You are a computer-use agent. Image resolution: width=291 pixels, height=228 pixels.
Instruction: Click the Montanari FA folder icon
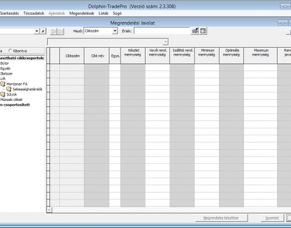click(2, 84)
